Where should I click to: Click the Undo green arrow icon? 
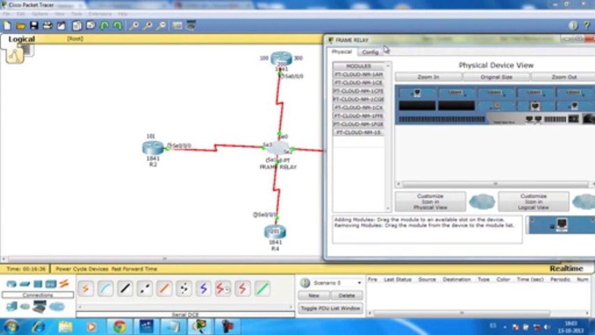(104, 26)
